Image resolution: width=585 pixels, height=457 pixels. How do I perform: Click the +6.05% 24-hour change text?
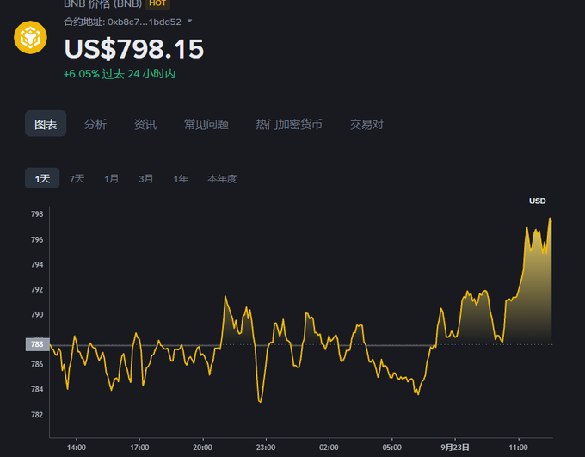(x=120, y=74)
